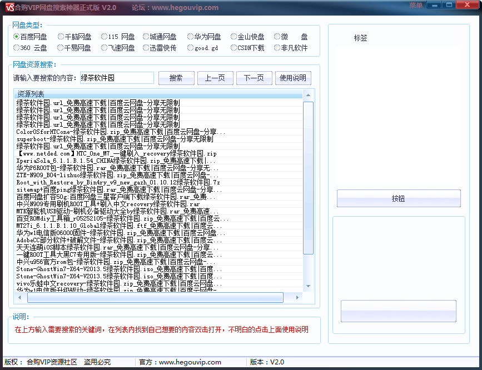
Task: Click the VS app logo in title bar
Action: tap(9, 7)
